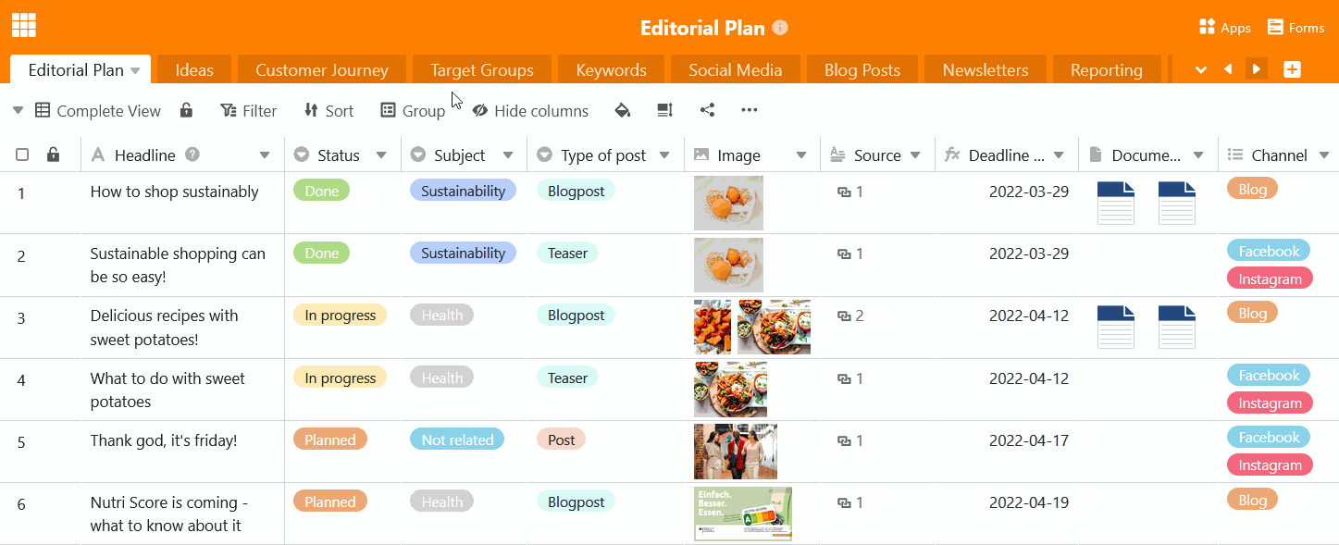Open the Apps panel

point(1224,28)
